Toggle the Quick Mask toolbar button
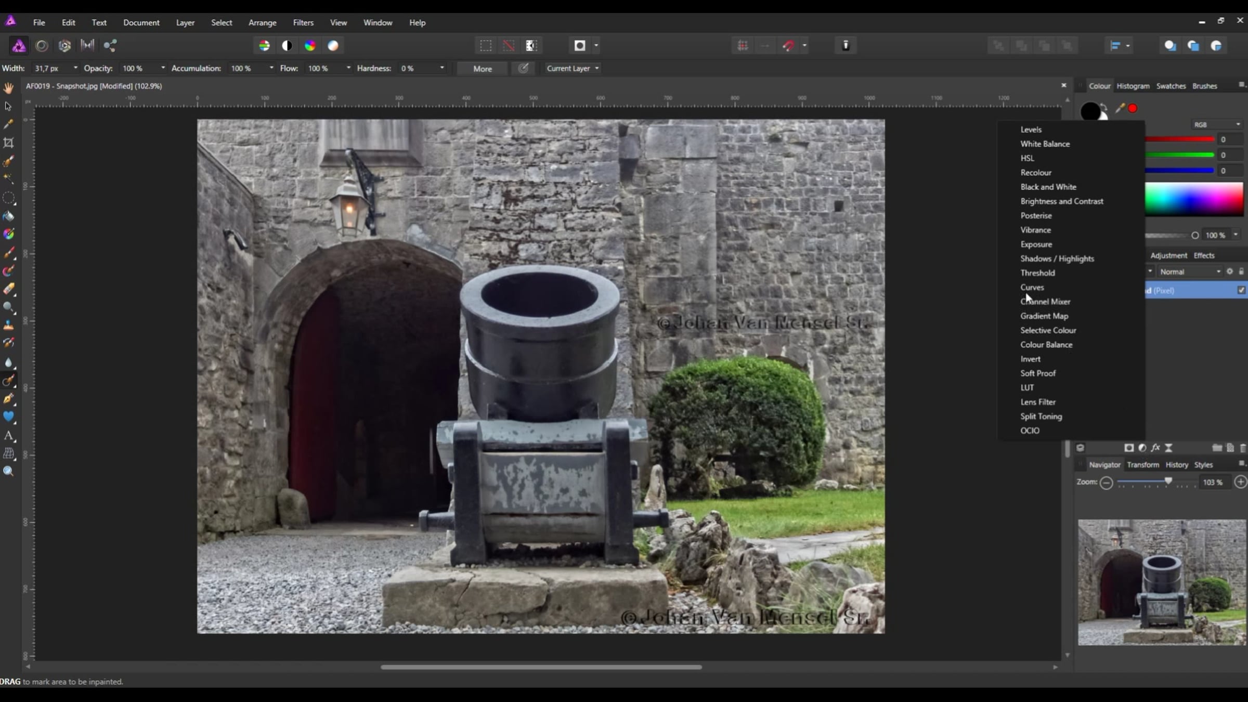 coord(580,46)
